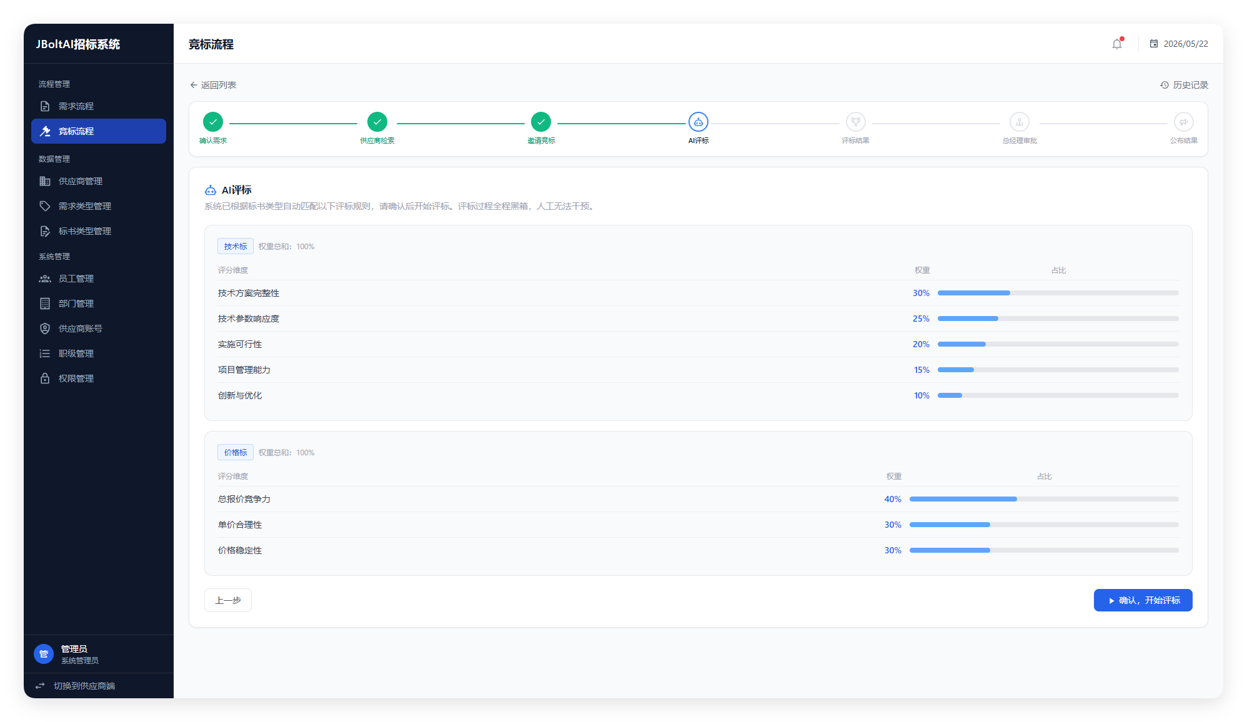Screen dimensions: 1247x722
Task: Click the 确认需求 completed step checkmark
Action: pos(213,122)
